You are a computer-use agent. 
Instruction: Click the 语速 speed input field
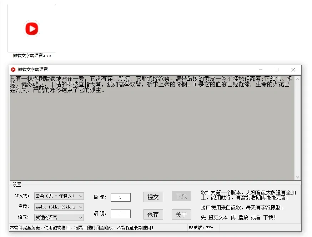(x=120, y=197)
